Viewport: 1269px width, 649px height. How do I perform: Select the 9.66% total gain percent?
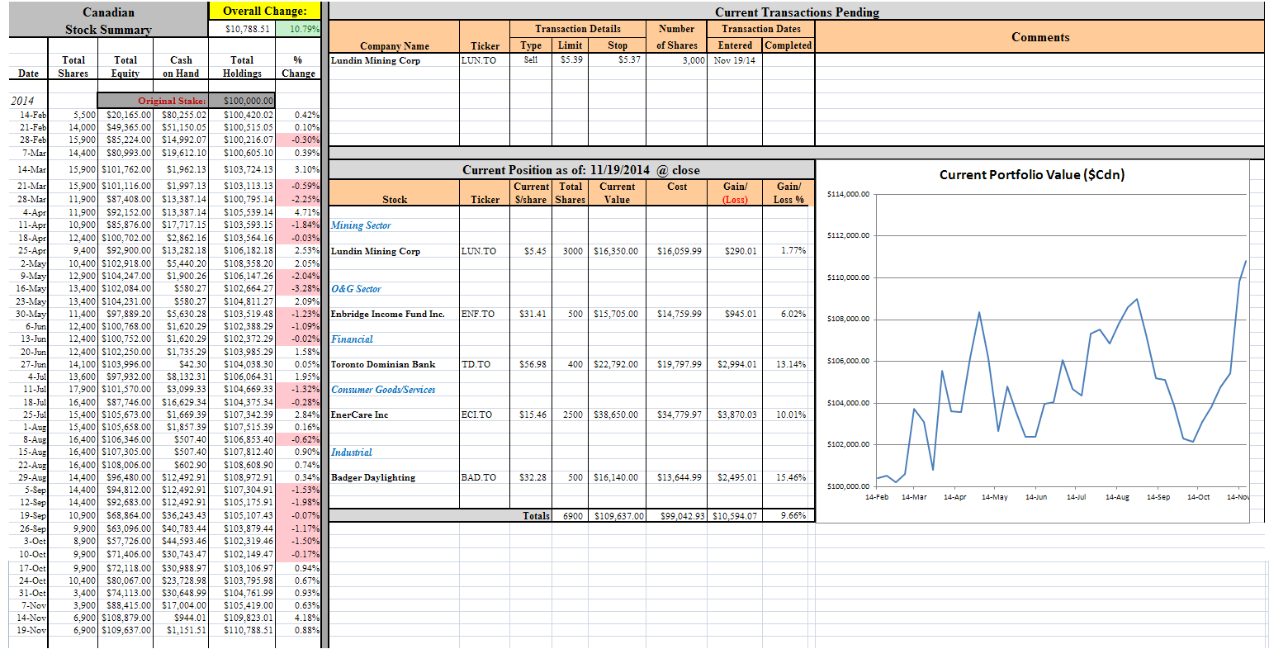793,516
